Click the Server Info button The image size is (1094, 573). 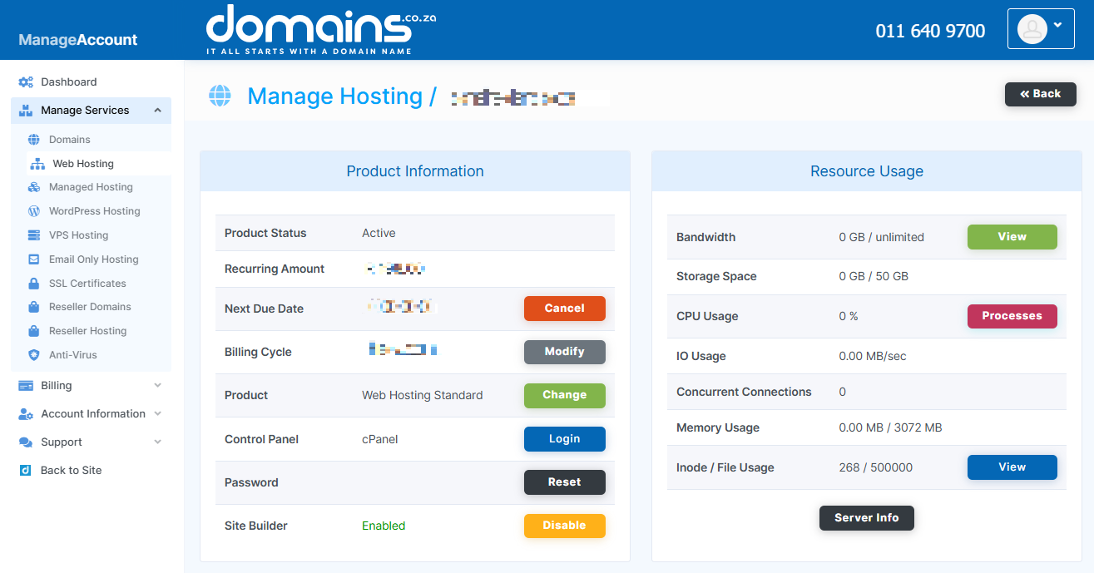click(x=867, y=517)
